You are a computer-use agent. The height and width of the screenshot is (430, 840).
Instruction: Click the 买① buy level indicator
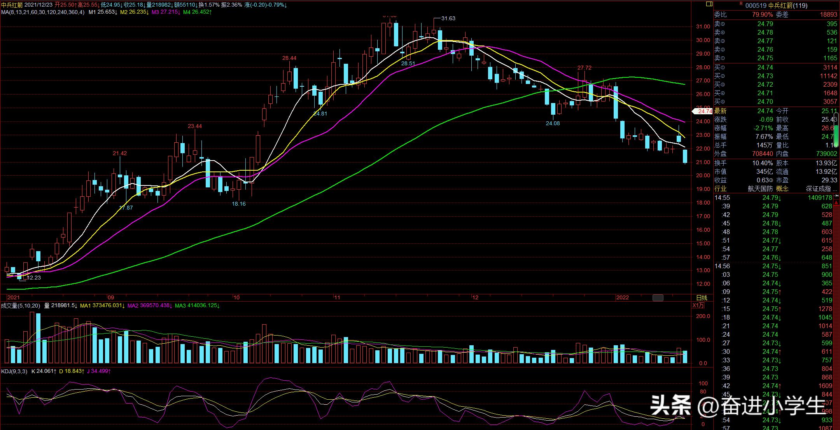(720, 68)
